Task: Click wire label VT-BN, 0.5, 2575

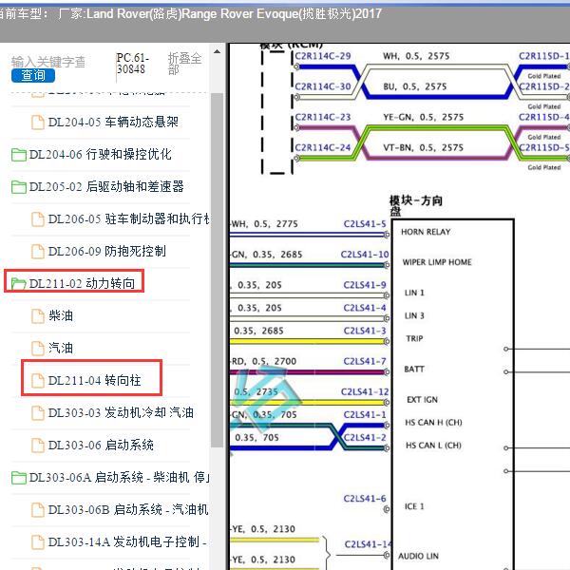Action: [423, 147]
